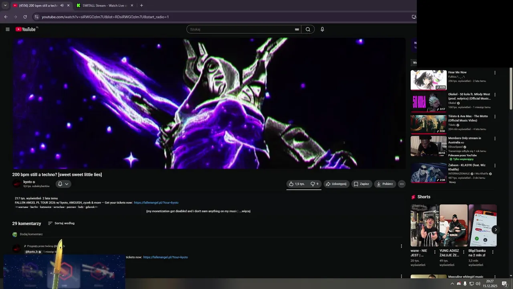This screenshot has width=513, height=289.
Task: Go to YouTube home via the logo
Action: [26, 29]
